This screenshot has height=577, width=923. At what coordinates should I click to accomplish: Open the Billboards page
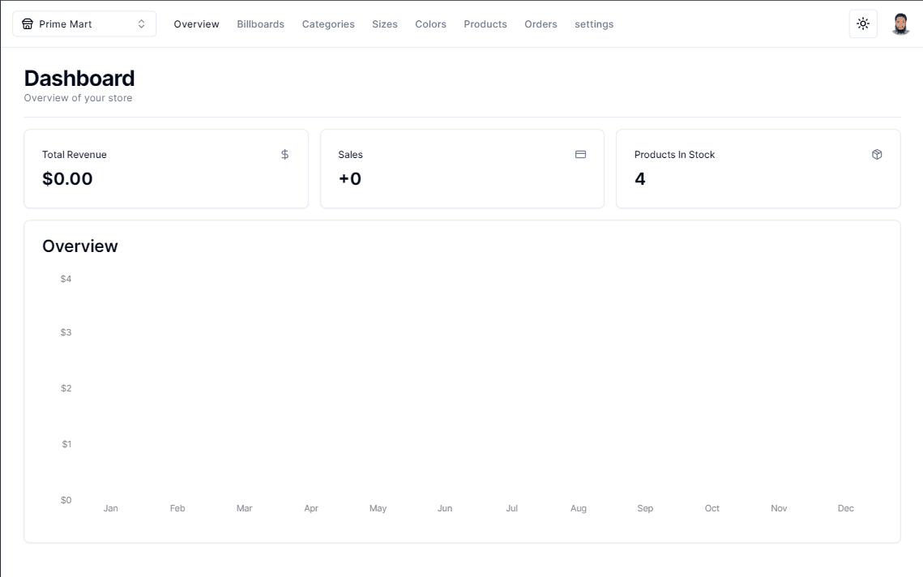pyautogui.click(x=260, y=24)
